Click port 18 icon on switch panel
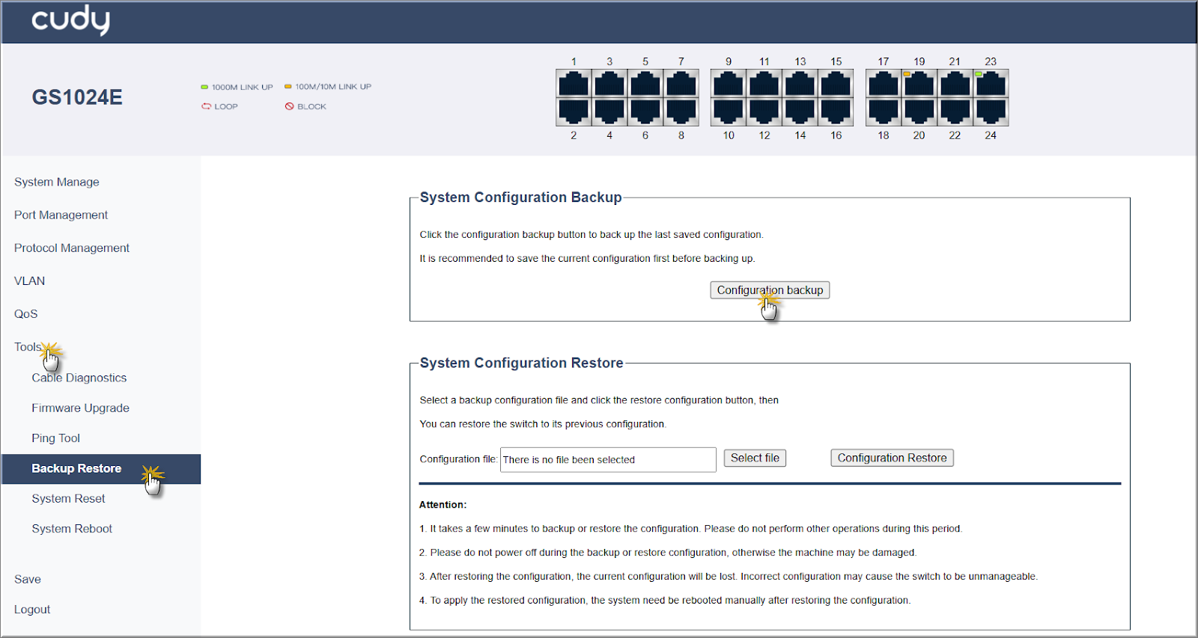 [884, 111]
